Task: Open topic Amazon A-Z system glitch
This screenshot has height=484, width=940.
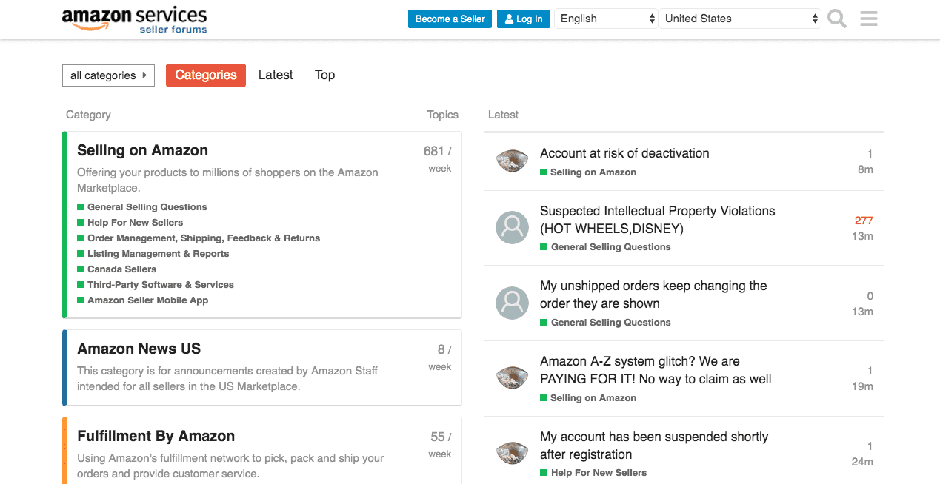Action: pyautogui.click(x=656, y=370)
